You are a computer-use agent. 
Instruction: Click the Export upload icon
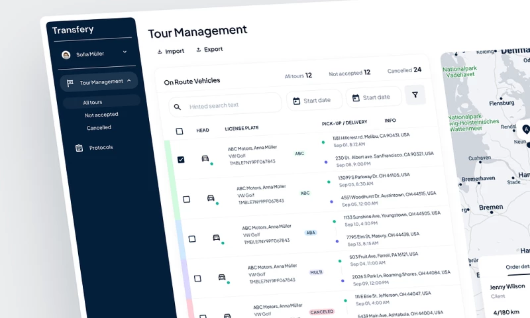pyautogui.click(x=199, y=50)
